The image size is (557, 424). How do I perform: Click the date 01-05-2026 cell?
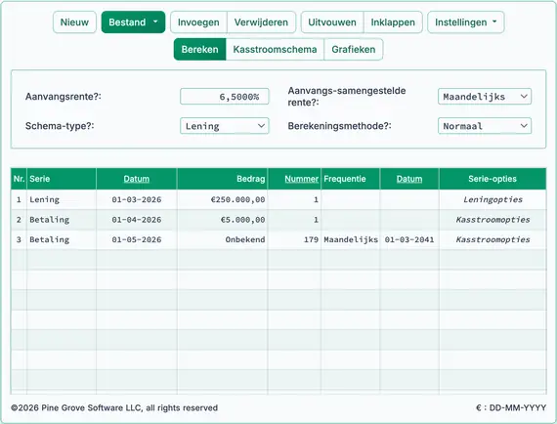pyautogui.click(x=137, y=239)
